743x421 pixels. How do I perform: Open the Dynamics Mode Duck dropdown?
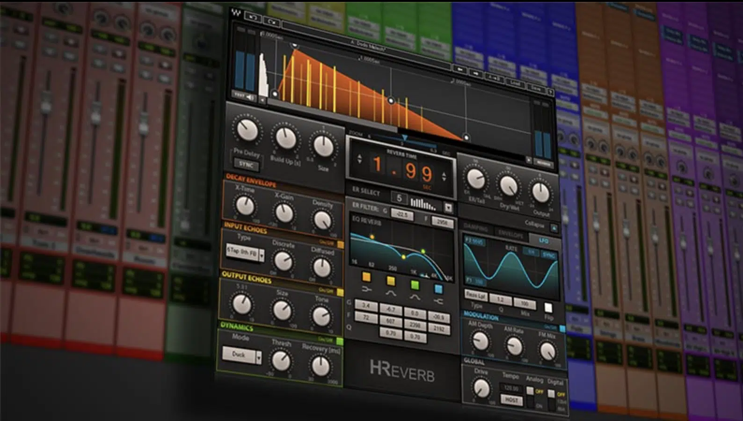[x=242, y=356]
